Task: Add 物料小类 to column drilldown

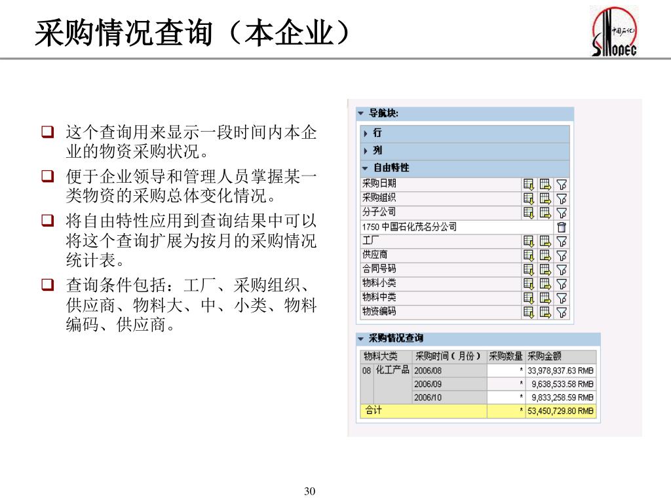Action: pyautogui.click(x=545, y=284)
